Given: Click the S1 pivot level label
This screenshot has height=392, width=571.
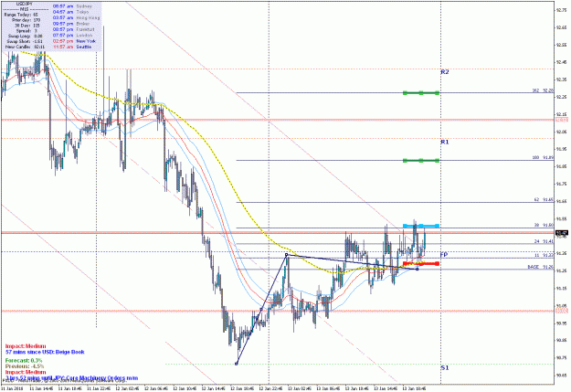Looking at the screenshot, I should coord(445,368).
